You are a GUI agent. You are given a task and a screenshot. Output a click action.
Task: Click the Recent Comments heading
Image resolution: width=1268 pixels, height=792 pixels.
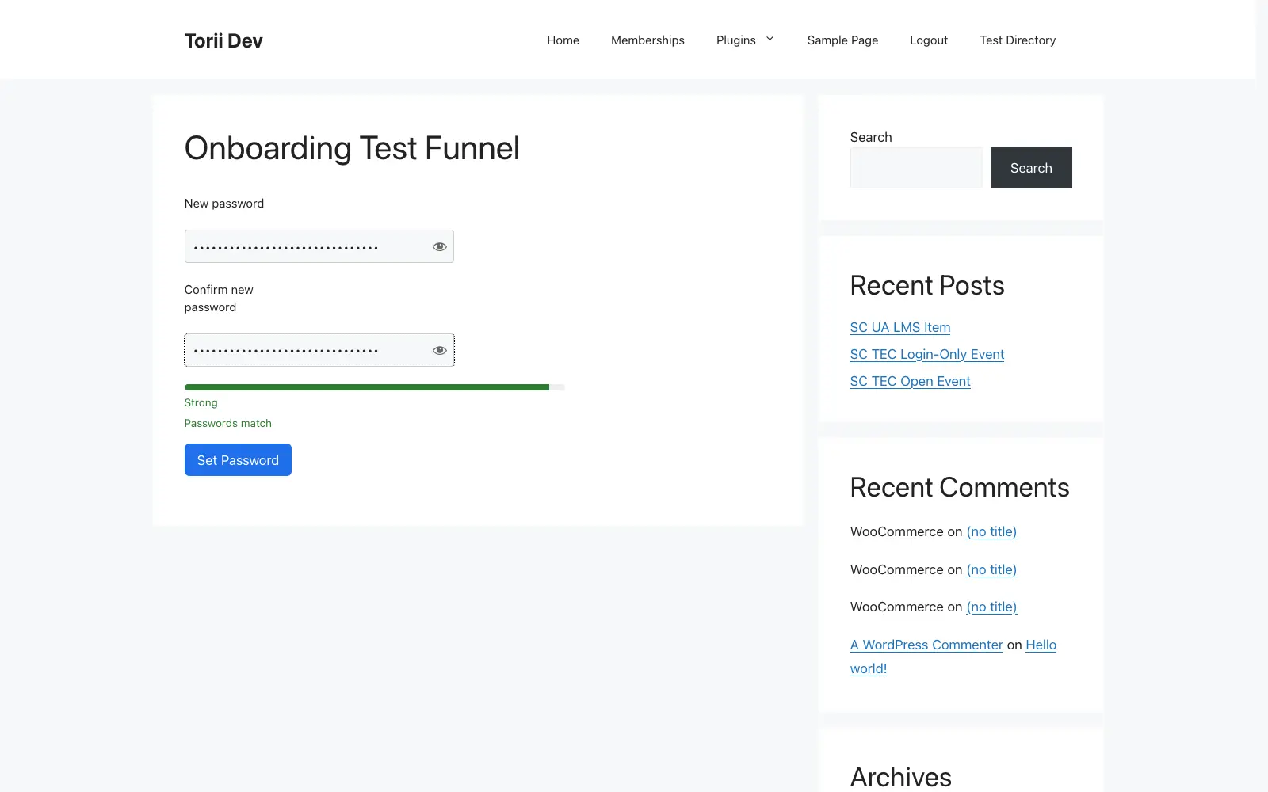960,487
